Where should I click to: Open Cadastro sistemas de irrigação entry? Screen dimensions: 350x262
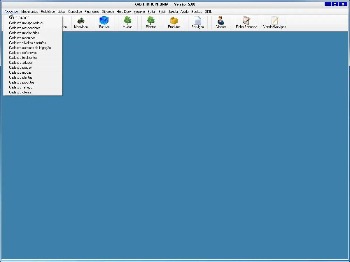pyautogui.click(x=30, y=48)
